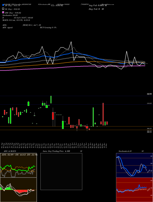Select the '200 Day = 310.32' label
Viewport: 153px width, 202px height.
[13, 13]
